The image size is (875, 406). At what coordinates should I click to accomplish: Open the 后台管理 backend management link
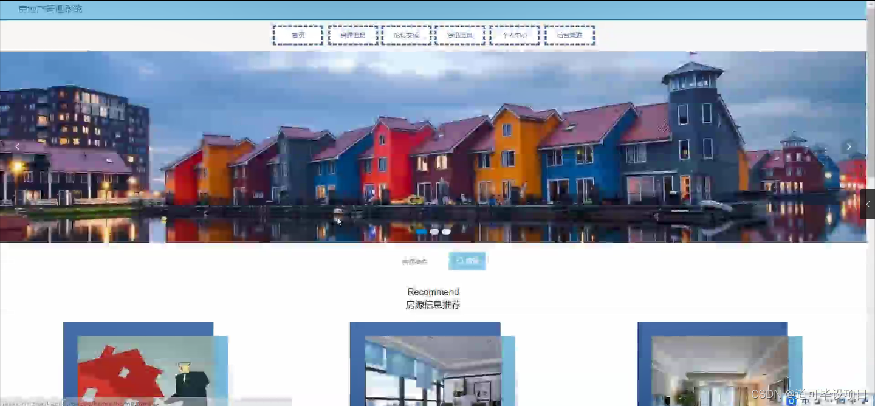(569, 35)
